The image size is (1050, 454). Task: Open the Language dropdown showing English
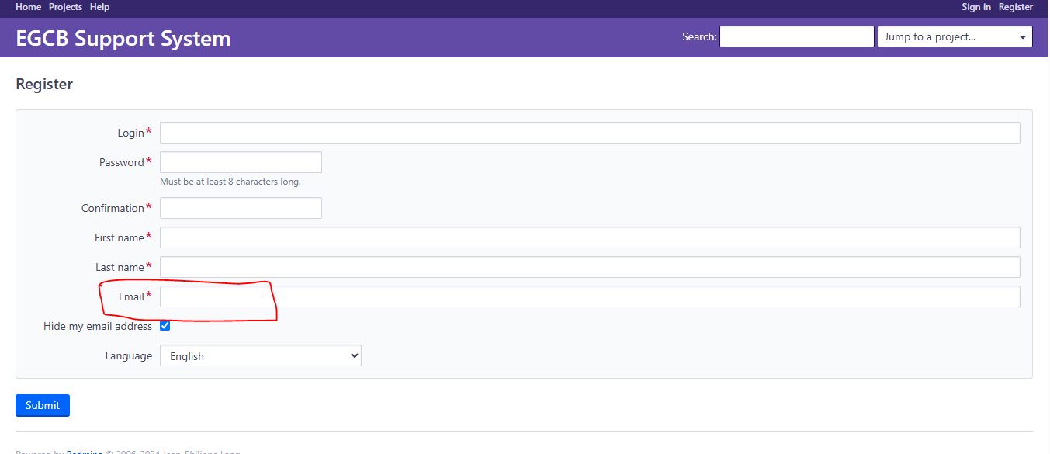260,356
